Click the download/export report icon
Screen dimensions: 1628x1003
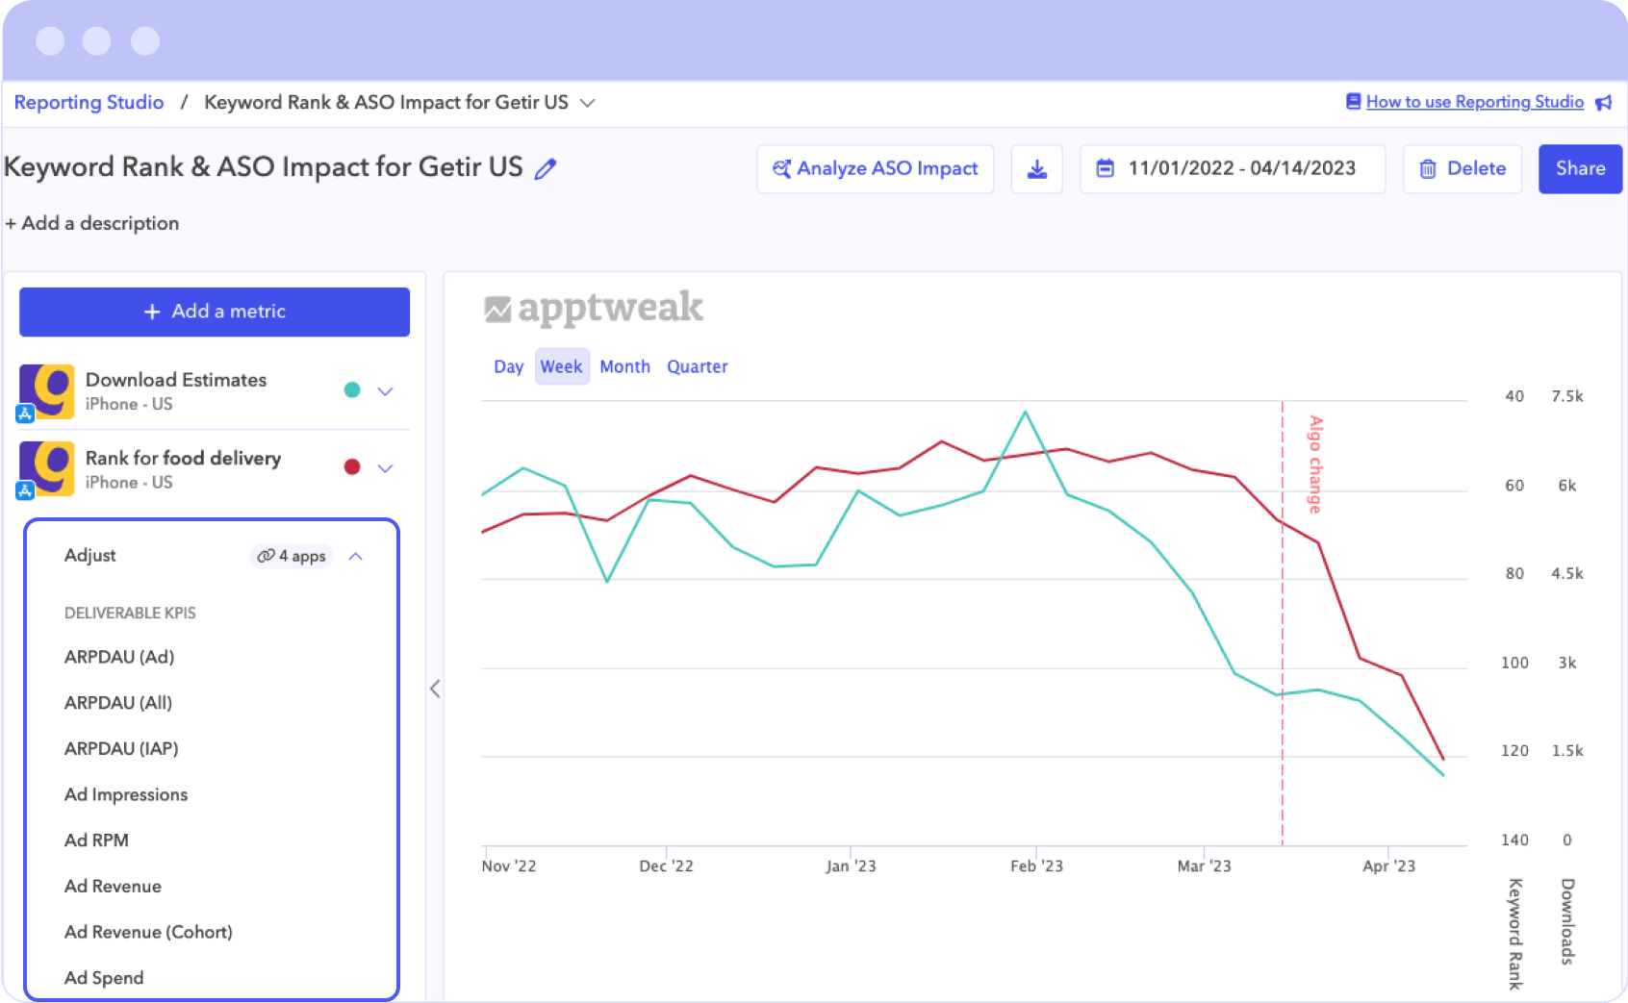click(1036, 168)
